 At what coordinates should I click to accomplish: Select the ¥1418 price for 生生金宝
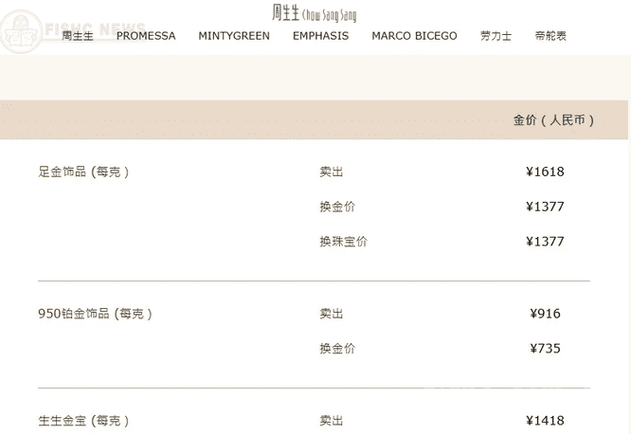click(x=545, y=421)
